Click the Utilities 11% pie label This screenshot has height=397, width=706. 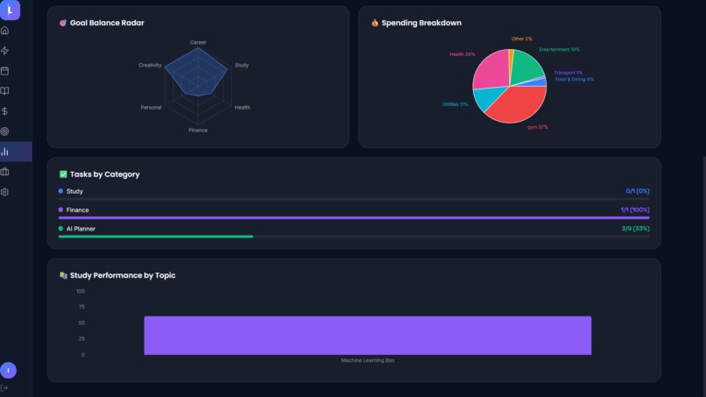(455, 104)
